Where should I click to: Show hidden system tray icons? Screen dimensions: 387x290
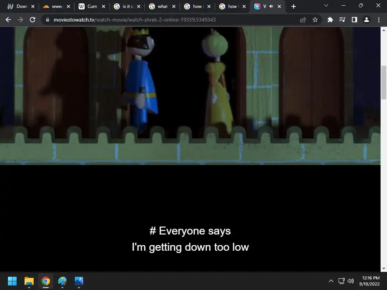tap(331, 281)
